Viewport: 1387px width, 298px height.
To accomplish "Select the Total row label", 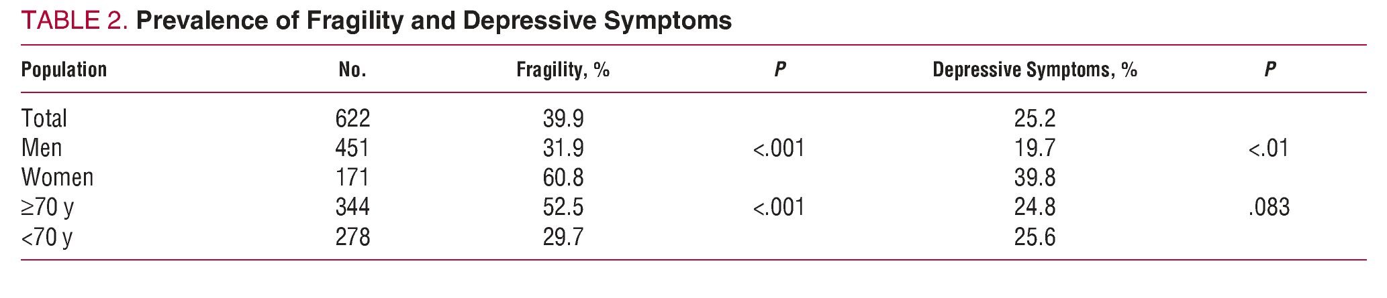I will pyautogui.click(x=44, y=119).
